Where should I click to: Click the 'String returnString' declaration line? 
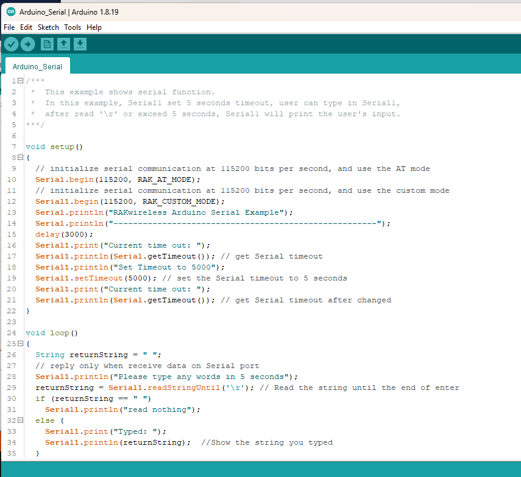[x=97, y=355]
